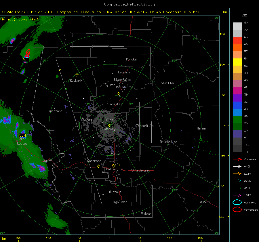Click the Okotoks town label
Viewport: 259px width, 242px height.
point(115,192)
